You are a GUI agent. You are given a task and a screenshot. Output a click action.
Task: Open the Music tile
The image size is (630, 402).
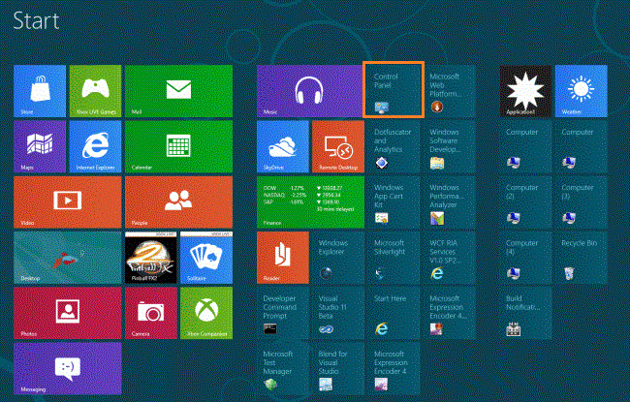[x=310, y=91]
